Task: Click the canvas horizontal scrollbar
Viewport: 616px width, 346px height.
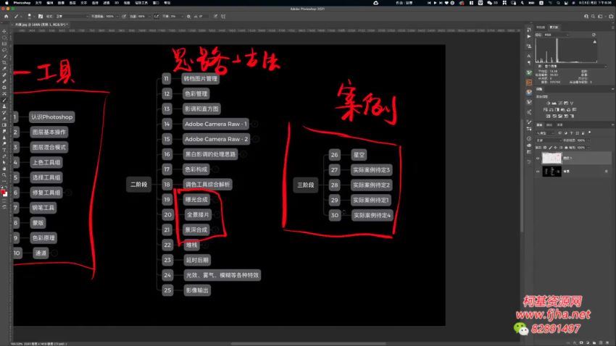Action: coord(308,343)
